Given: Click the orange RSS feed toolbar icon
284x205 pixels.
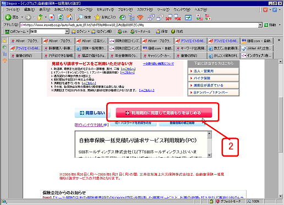Looking at the screenshot, I should tap(140, 18).
